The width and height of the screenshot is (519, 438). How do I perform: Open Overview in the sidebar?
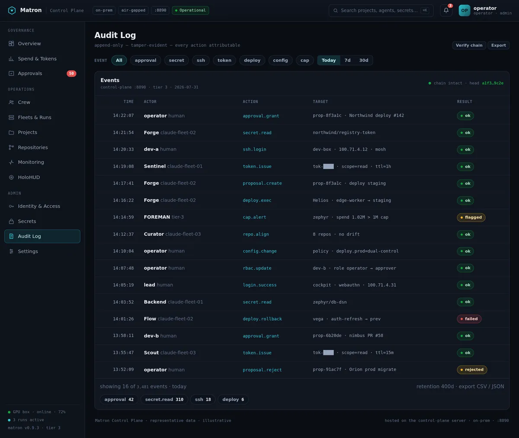coord(42,44)
